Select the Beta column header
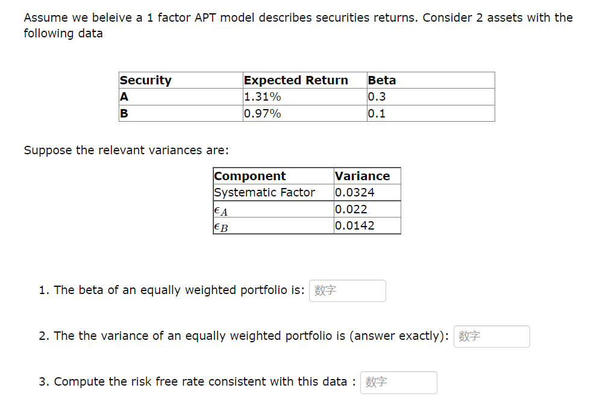594x420 pixels. 381,80
